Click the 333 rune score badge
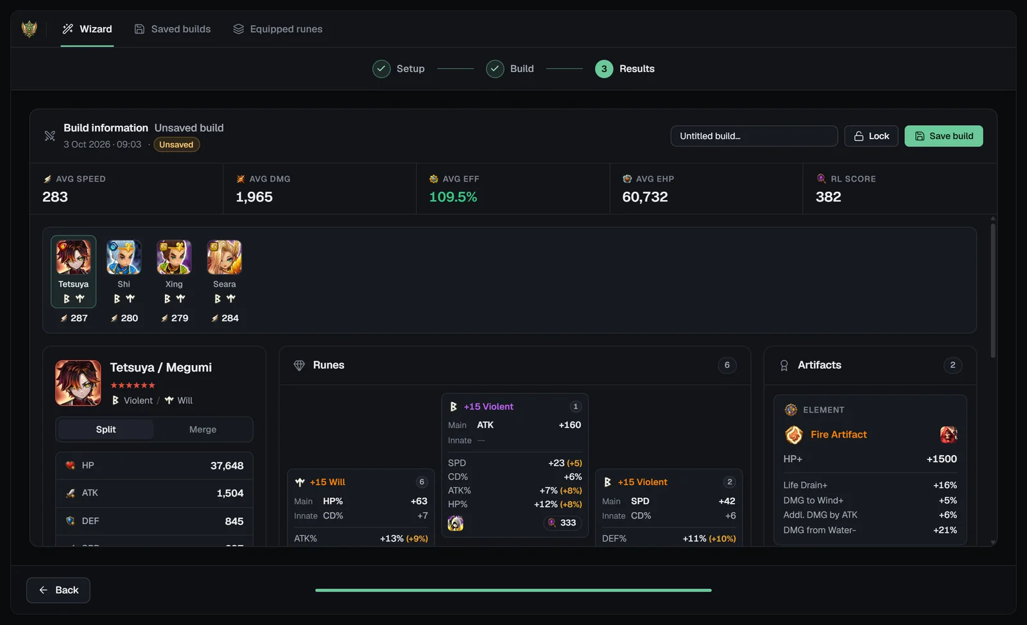The width and height of the screenshot is (1027, 625). [562, 523]
